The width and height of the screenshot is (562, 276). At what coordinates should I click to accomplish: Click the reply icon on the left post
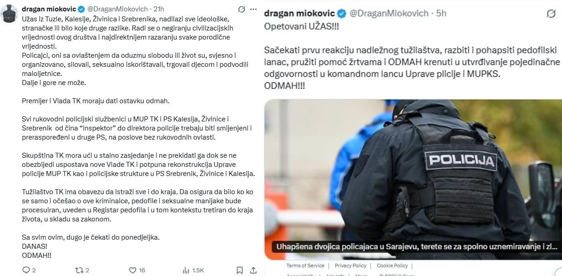click(26, 270)
